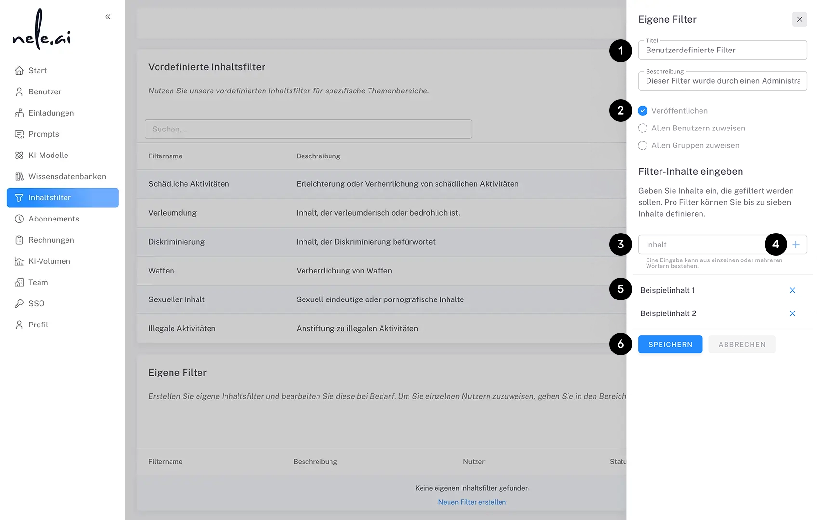Collapse the sidebar with the double chevron
Image resolution: width=819 pixels, height=520 pixels.
tap(108, 17)
